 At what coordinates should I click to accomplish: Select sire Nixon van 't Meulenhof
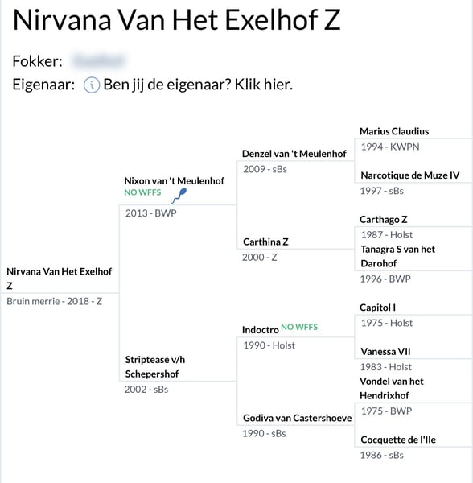click(175, 181)
